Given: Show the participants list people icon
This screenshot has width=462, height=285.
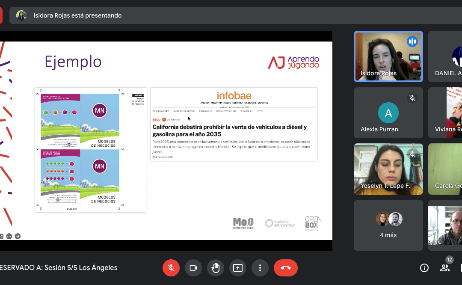Looking at the screenshot, I should [x=444, y=267].
